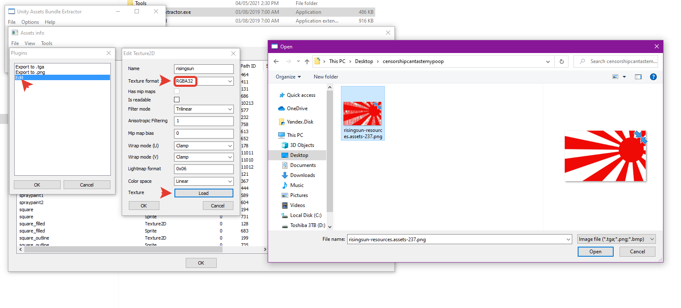Open the Texture format dropdown

click(230, 81)
